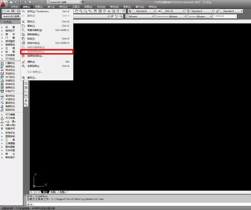Viewport: 251px width, 210px height.
Task: Click the Undo arrow in the quick access toolbar
Action: point(35,2)
